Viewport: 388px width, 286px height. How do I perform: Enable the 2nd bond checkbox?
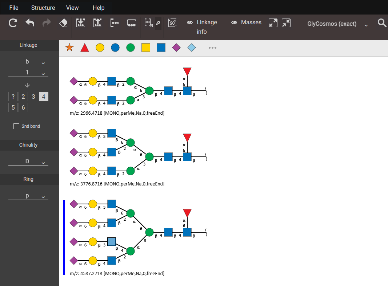(16, 126)
